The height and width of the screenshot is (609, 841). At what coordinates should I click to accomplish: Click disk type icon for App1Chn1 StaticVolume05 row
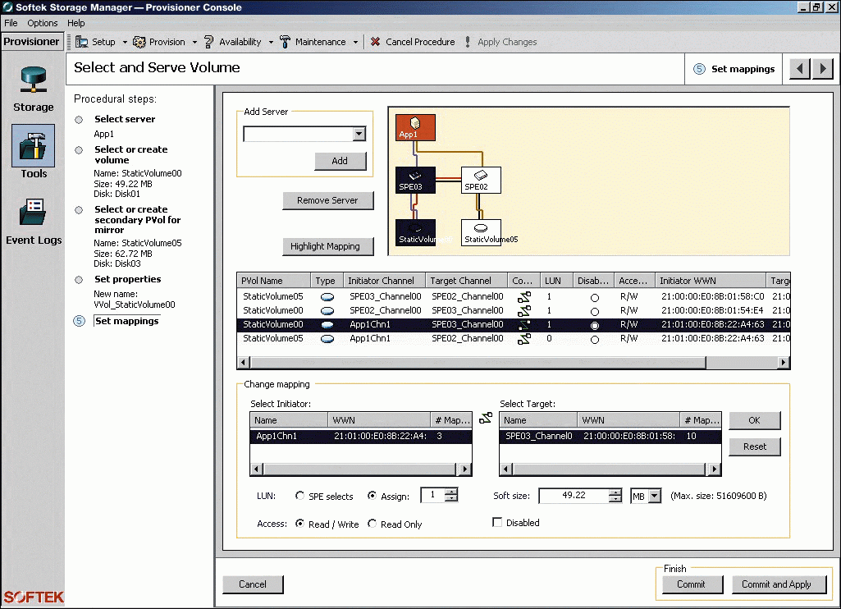(x=327, y=339)
